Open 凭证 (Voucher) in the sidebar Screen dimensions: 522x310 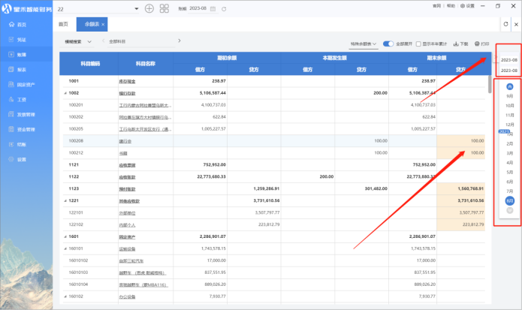(x=21, y=40)
